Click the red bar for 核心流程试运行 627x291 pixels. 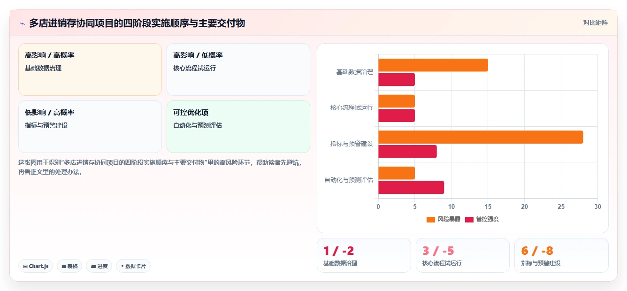[397, 115]
